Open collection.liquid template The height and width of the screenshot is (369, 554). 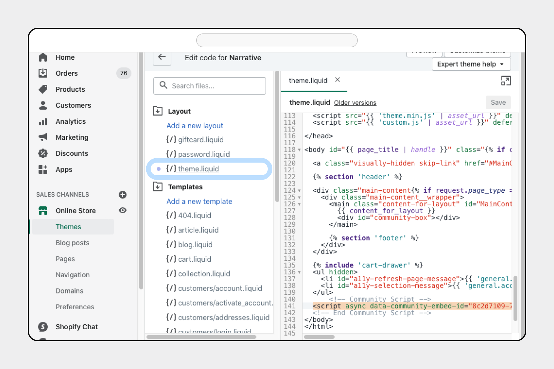(x=198, y=274)
